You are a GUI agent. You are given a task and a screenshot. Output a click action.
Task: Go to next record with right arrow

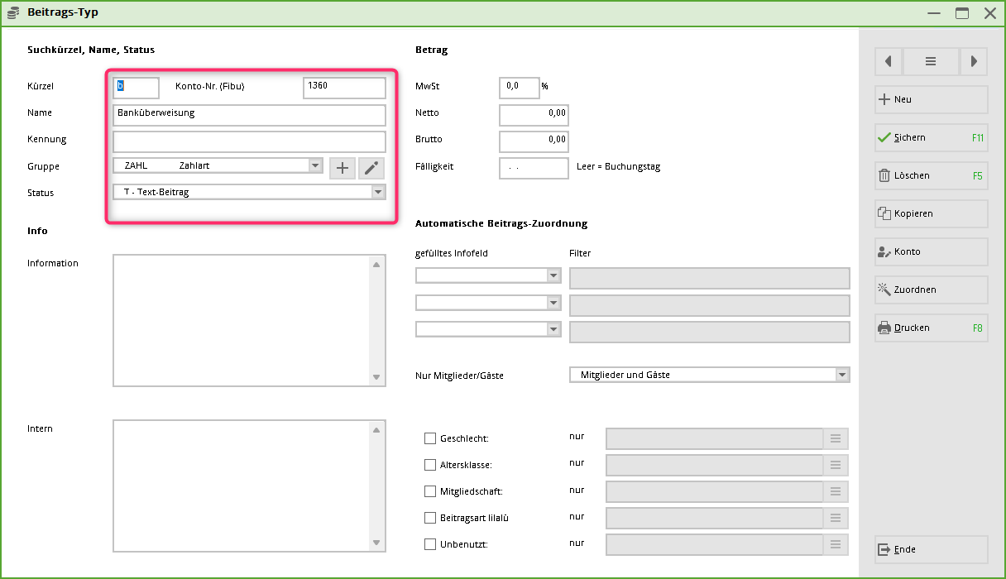pos(974,61)
